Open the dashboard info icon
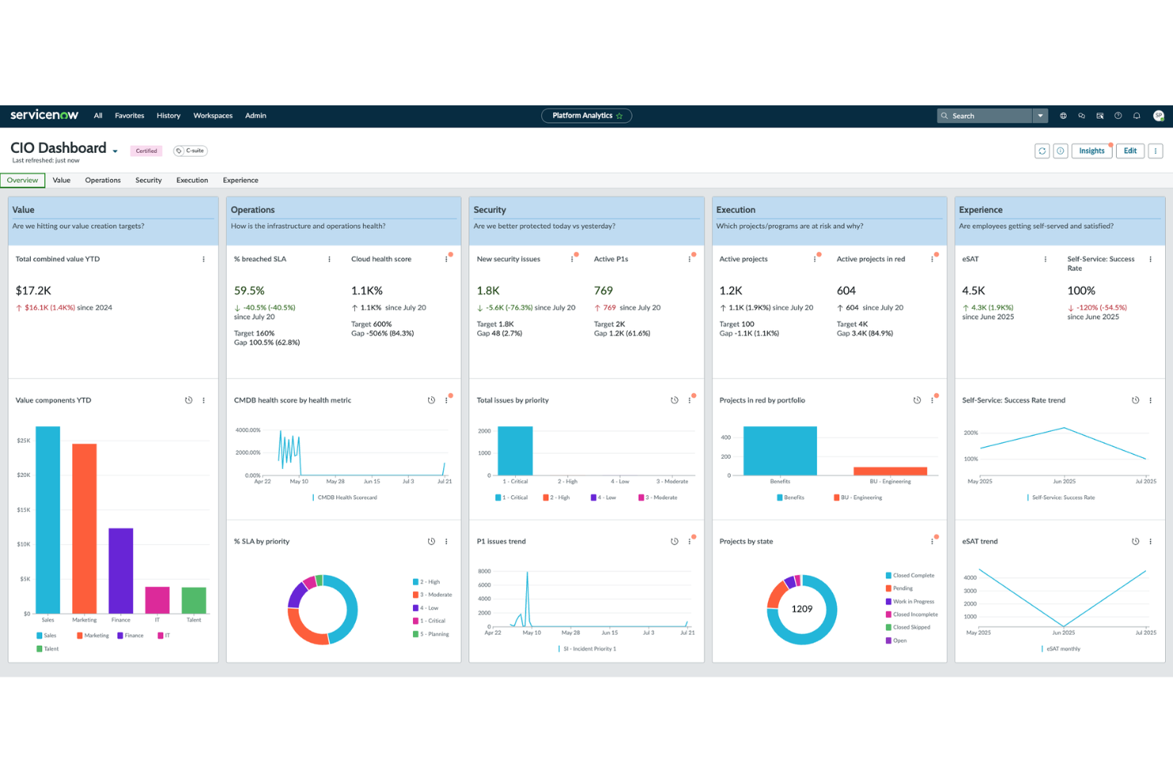Image resolution: width=1173 pixels, height=782 pixels. pos(1060,151)
